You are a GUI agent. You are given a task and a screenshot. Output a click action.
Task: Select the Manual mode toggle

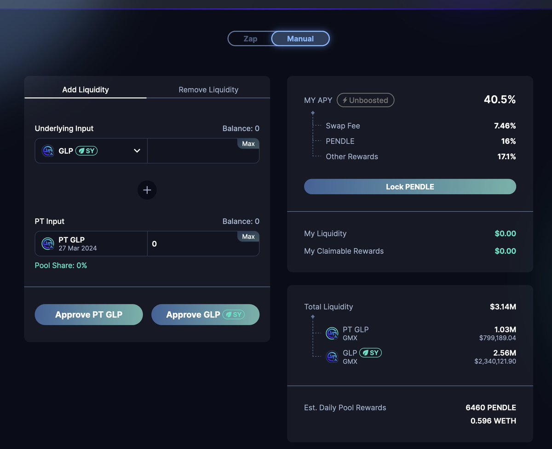click(x=300, y=39)
